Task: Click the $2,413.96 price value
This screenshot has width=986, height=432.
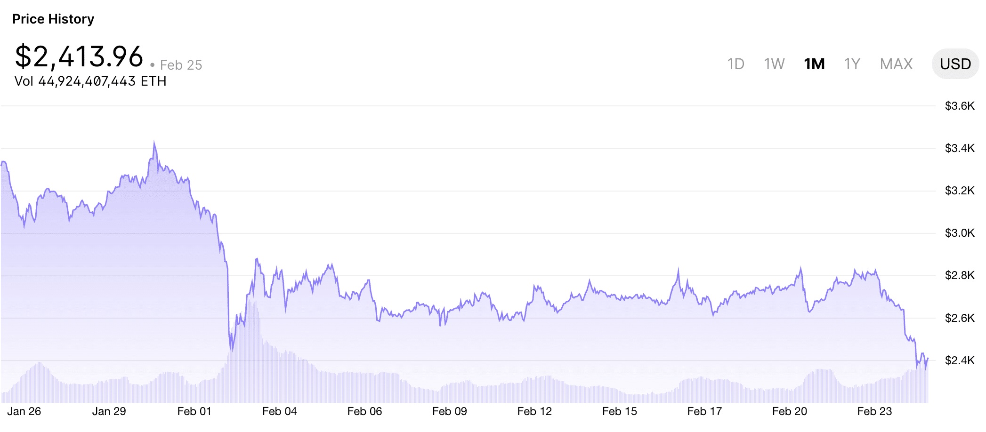Action: tap(79, 56)
